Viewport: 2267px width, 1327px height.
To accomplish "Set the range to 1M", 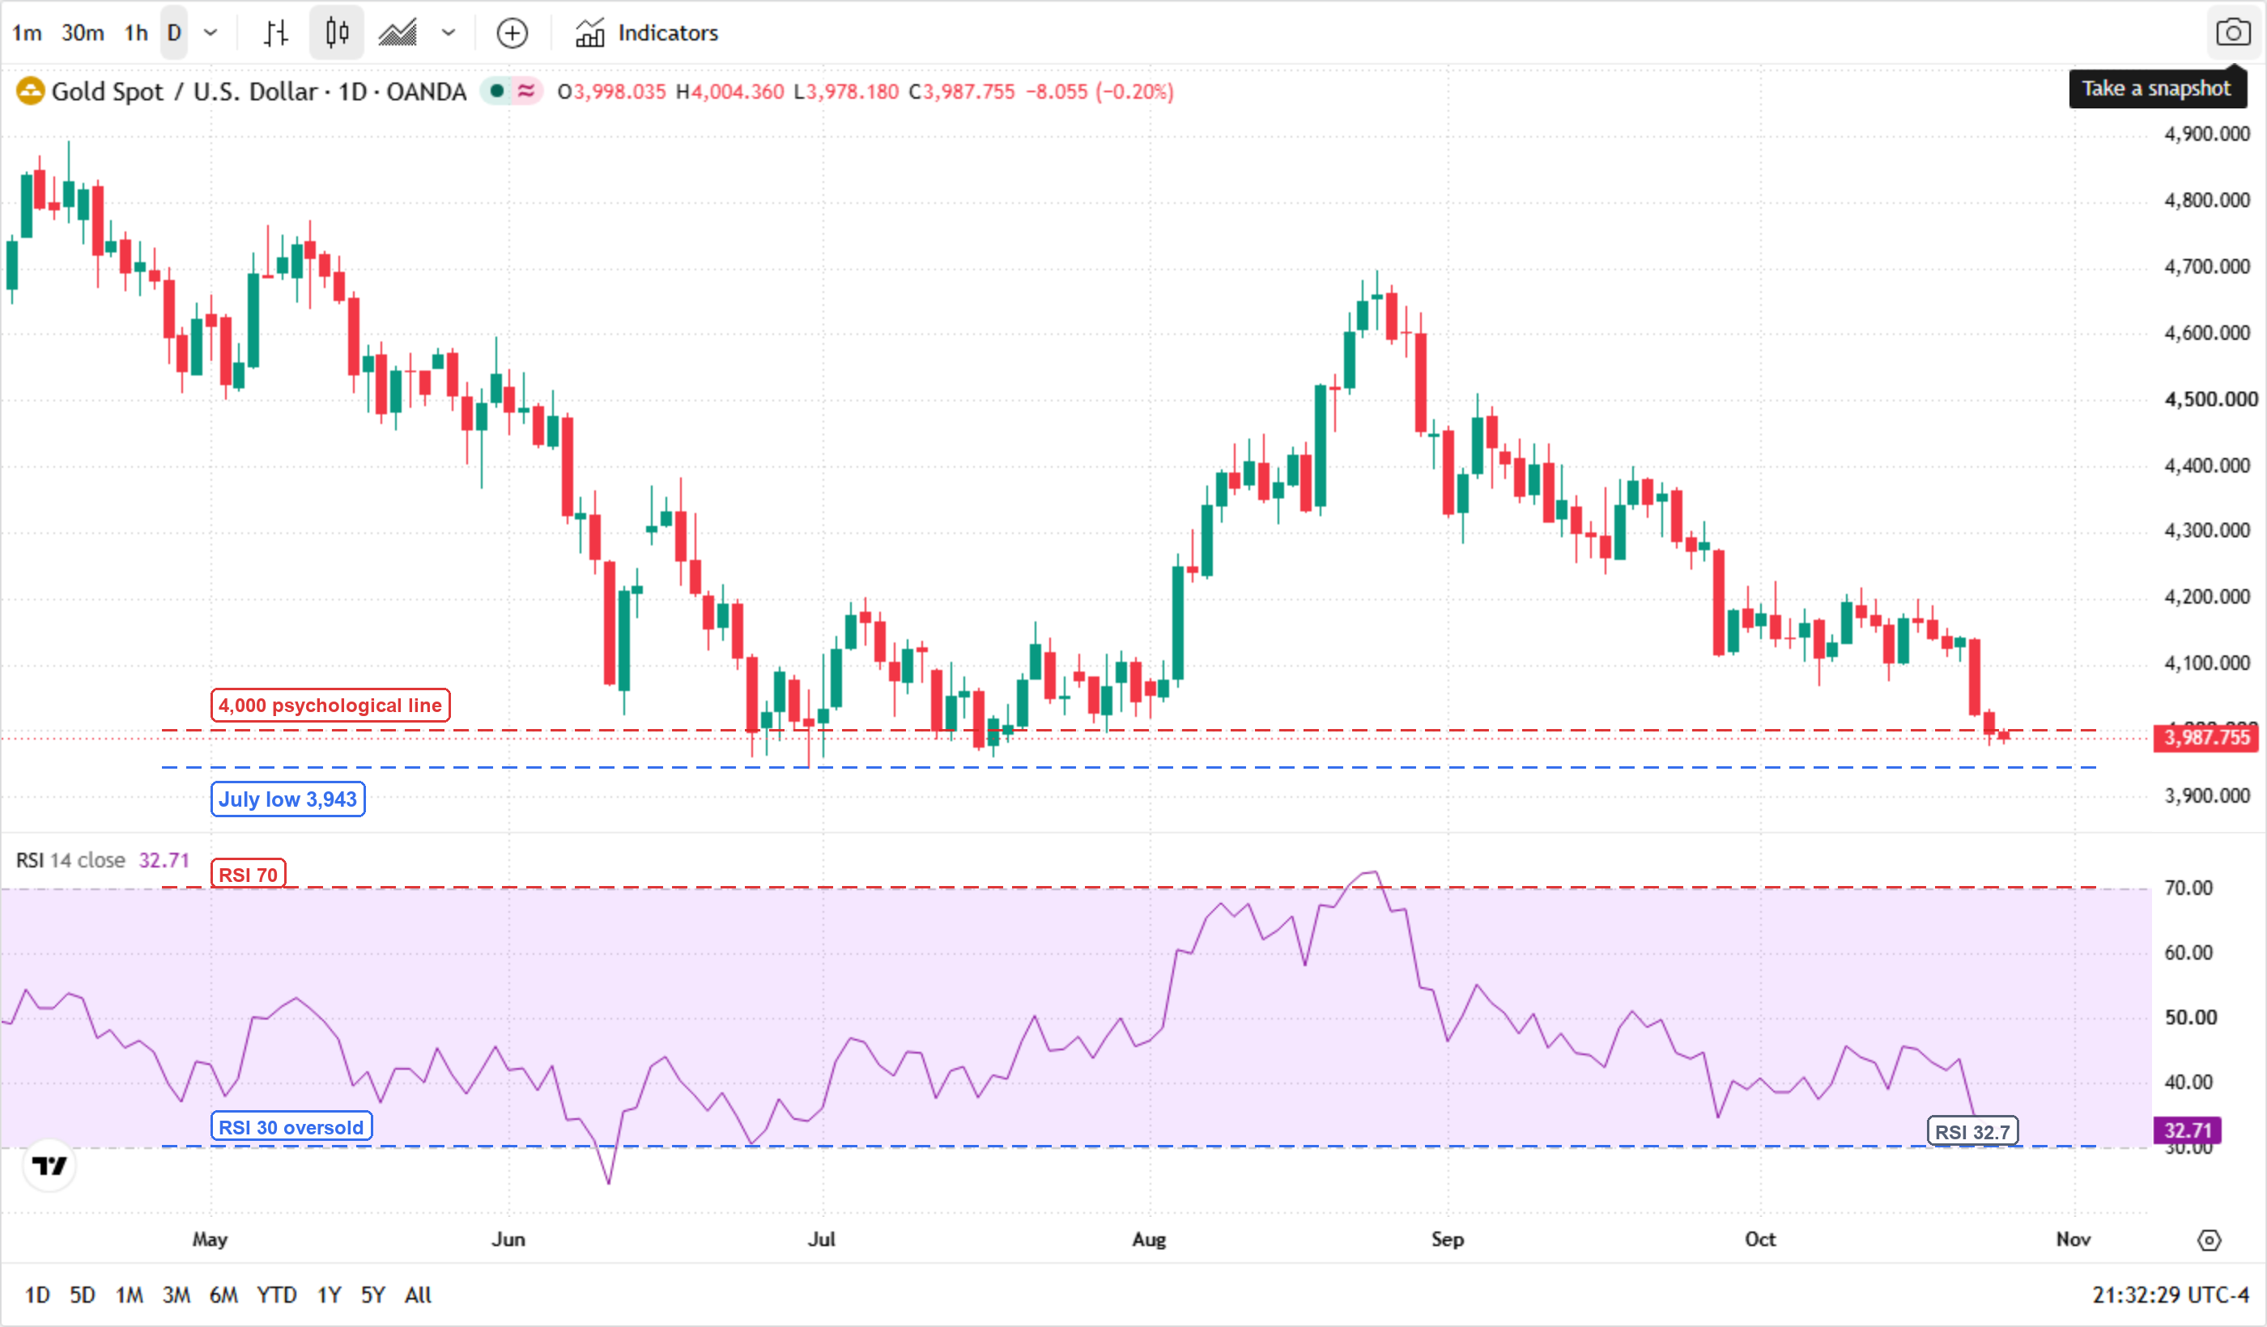I will click(x=129, y=1295).
